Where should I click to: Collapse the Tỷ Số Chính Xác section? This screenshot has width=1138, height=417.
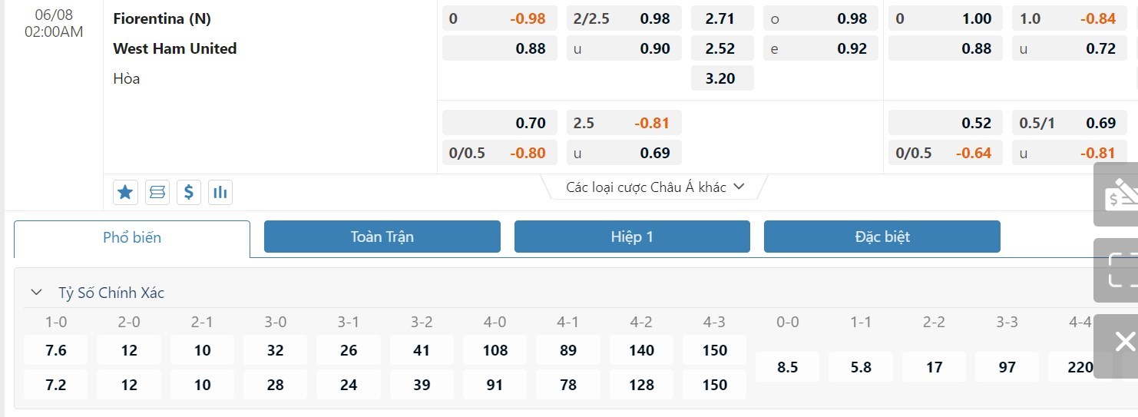click(x=36, y=293)
